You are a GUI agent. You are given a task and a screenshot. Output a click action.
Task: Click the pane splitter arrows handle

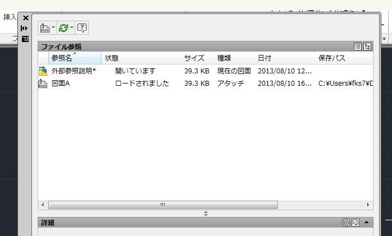pyautogui.click(x=206, y=214)
